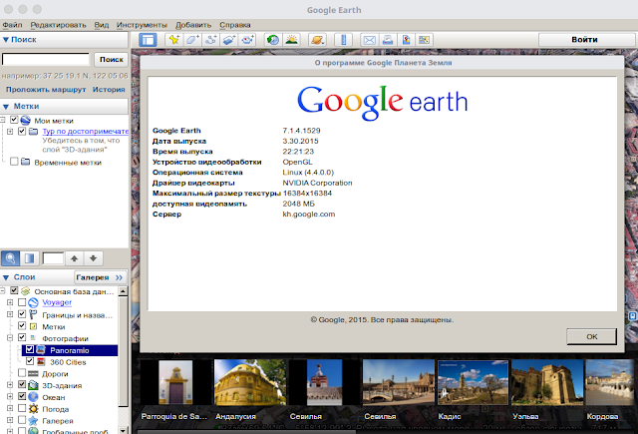
Task: Toggle the sidebar visibility toolbar icon
Action: point(148,40)
